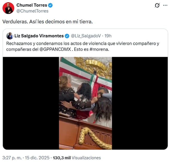169x162 pixels.
Task: Open Liz Salgado Viramontes name link
Action: point(39,36)
